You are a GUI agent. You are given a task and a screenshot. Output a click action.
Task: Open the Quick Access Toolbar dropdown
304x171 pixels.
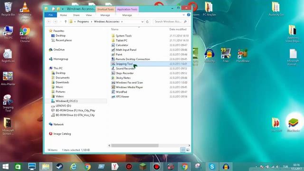click(x=63, y=9)
